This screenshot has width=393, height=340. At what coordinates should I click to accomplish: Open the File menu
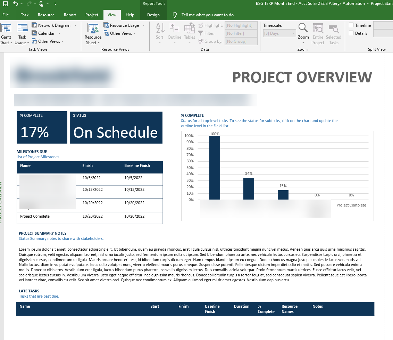(x=6, y=15)
